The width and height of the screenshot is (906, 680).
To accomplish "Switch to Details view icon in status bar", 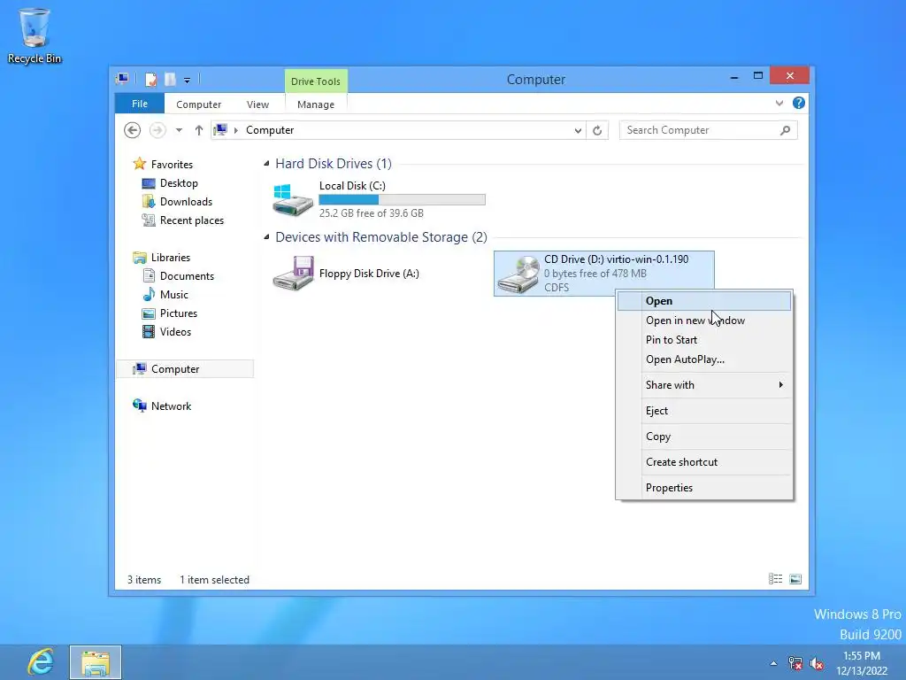I will point(775,579).
